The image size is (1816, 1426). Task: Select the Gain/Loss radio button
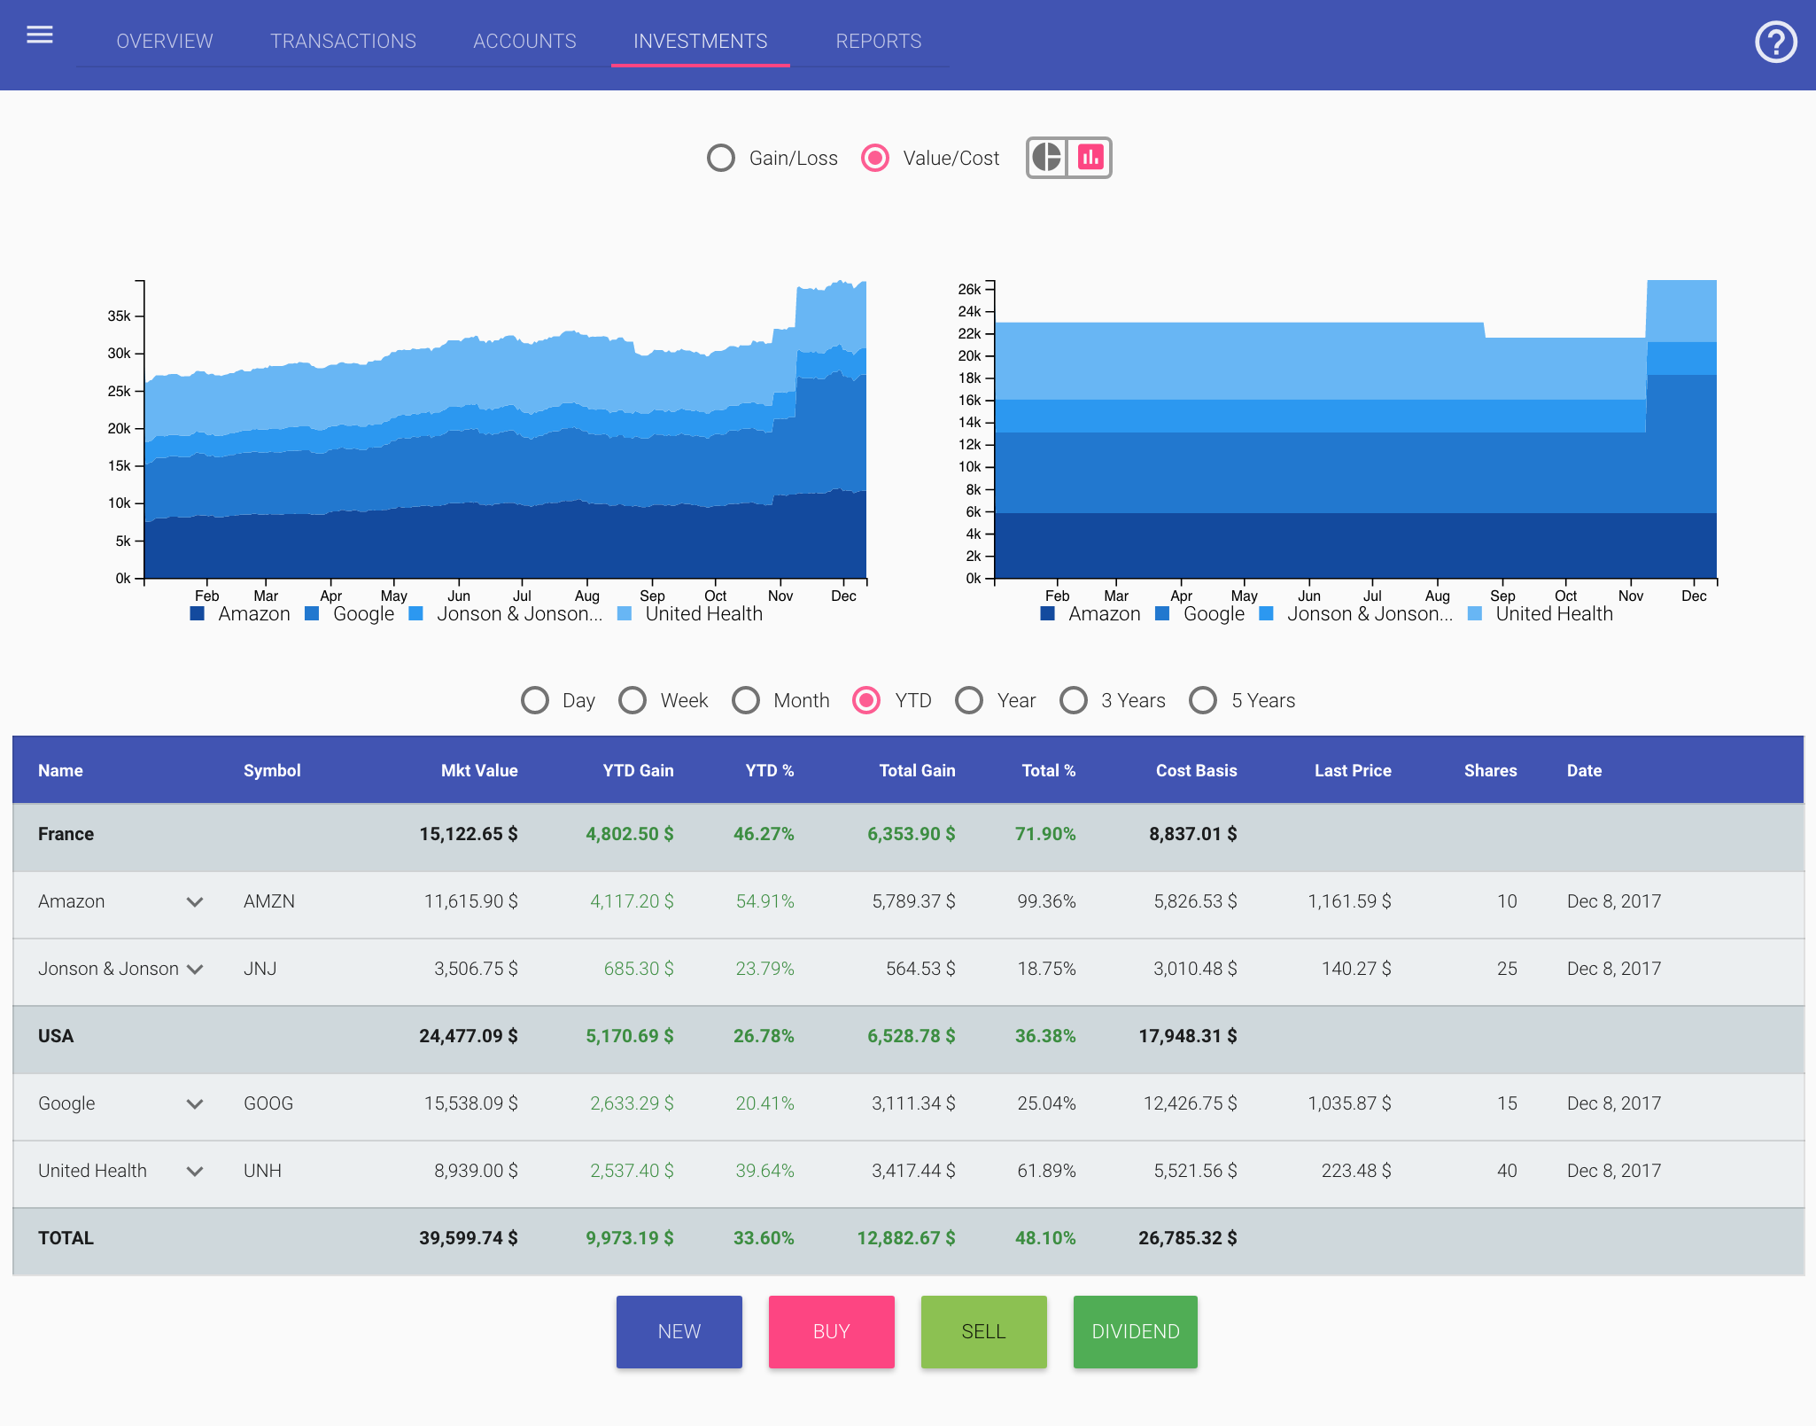(721, 158)
